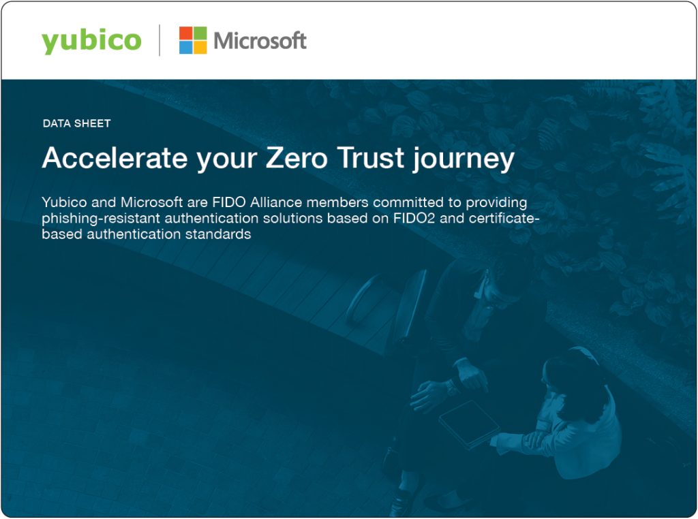698x519 pixels.
Task: Click the green yubico logo
Action: pyautogui.click(x=91, y=42)
